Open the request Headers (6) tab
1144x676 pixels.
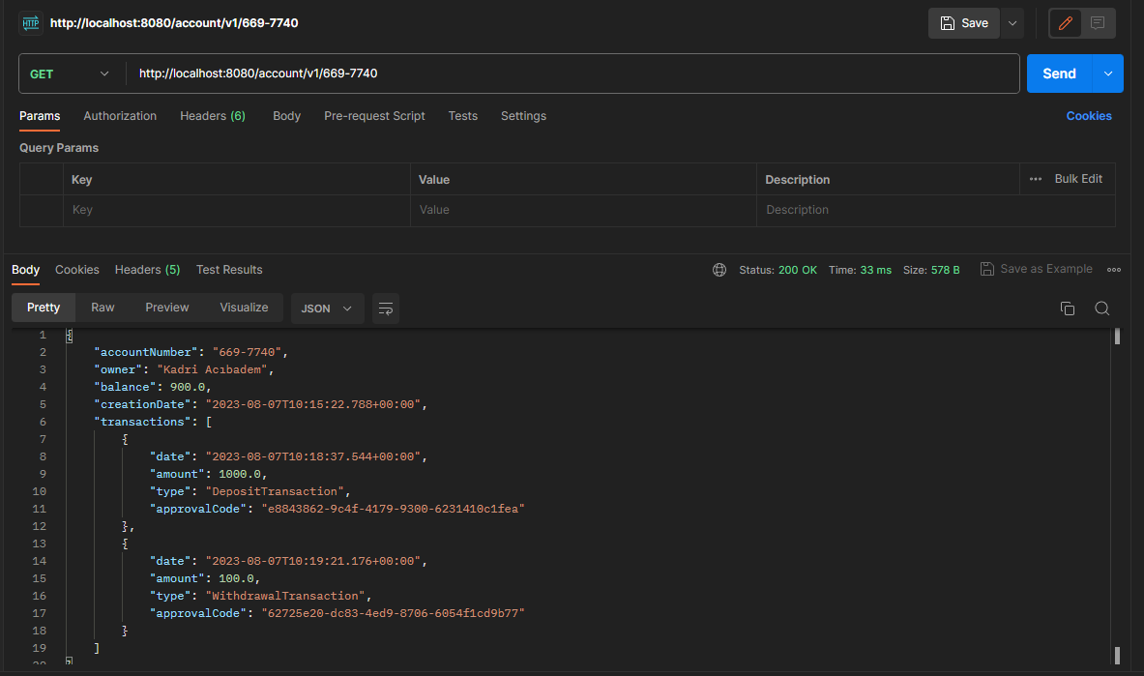(x=213, y=116)
